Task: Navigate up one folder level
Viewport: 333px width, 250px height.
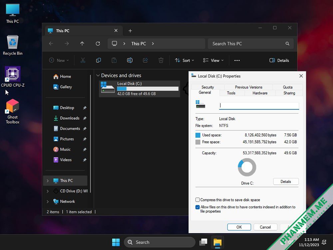Action: [x=82, y=44]
